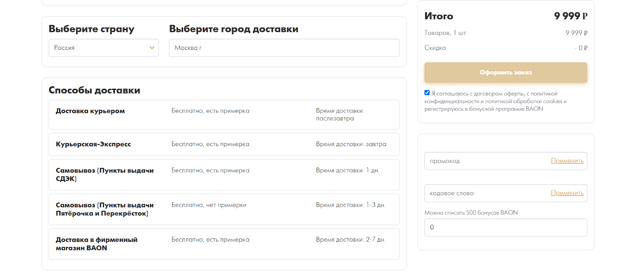Click the 'Бесплатно, нет примерки' description

tap(209, 205)
